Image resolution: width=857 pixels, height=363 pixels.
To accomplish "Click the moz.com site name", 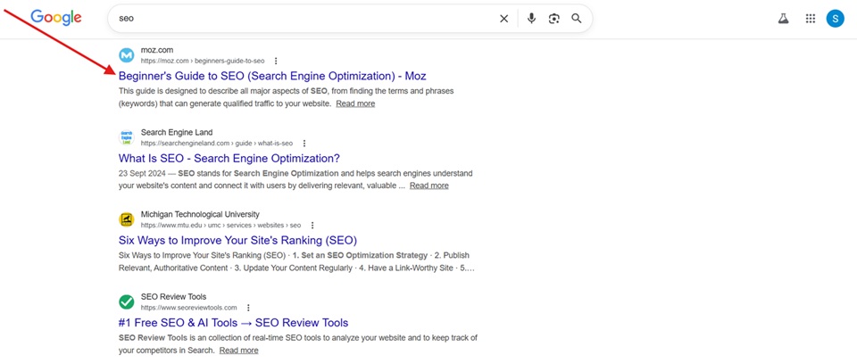I will pyautogui.click(x=157, y=50).
